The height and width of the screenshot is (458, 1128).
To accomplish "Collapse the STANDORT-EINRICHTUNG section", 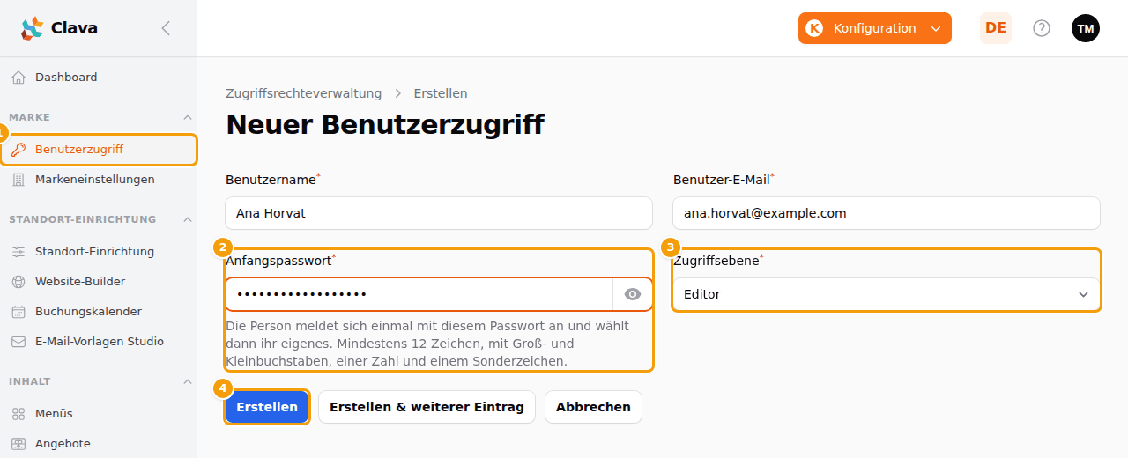I will (187, 219).
